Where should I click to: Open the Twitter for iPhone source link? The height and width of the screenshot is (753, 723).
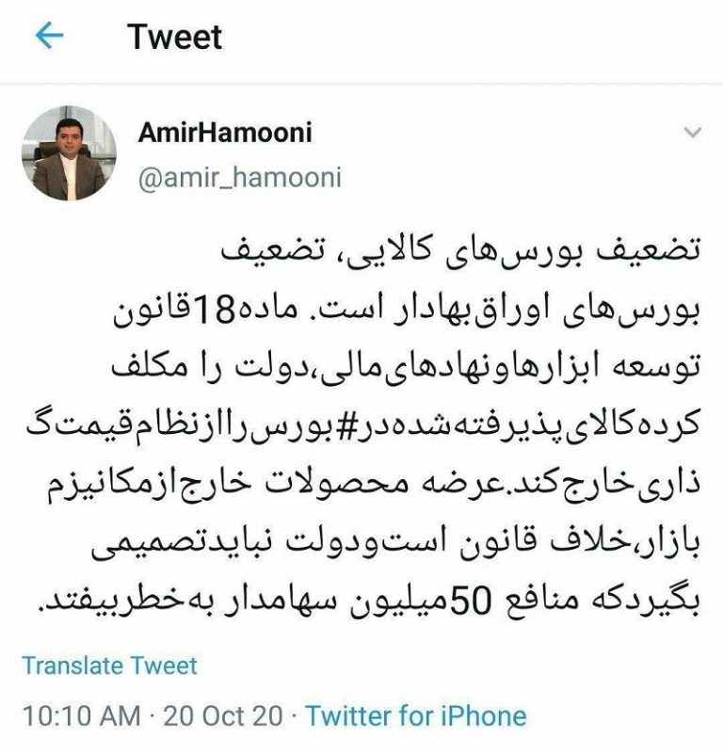tap(415, 715)
